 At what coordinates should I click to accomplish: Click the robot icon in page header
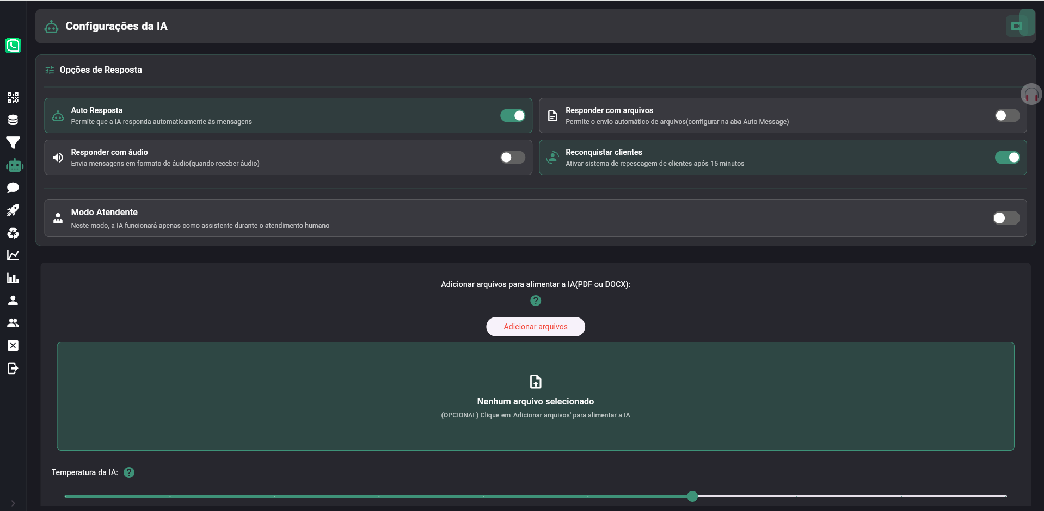(x=51, y=26)
